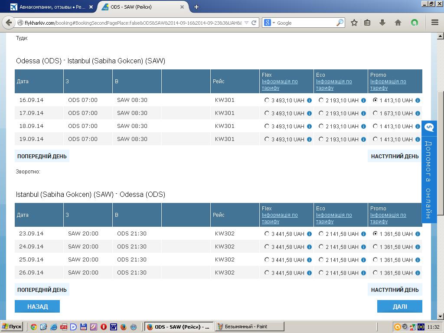
Task: Open the Firefox hamburger menu
Action: (434, 23)
